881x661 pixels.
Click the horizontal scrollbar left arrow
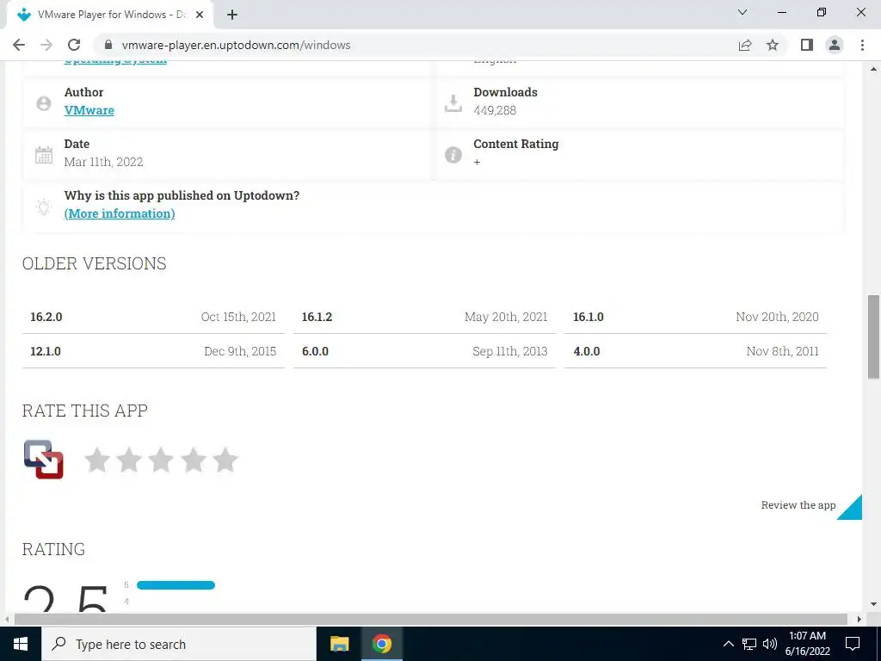coord(7,619)
